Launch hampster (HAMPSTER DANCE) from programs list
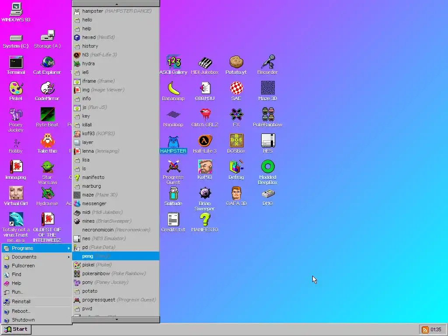The image size is (448, 336). 116,11
